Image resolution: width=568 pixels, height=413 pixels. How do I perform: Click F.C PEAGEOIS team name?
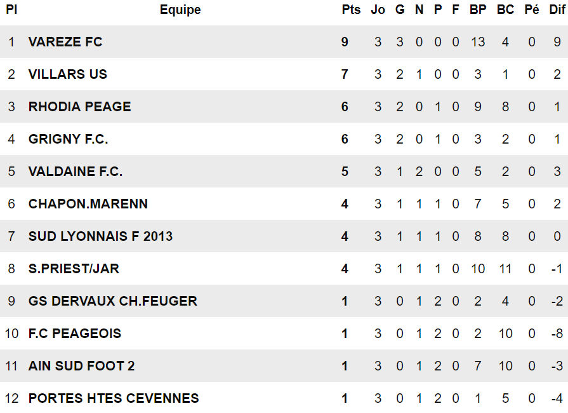point(75,333)
